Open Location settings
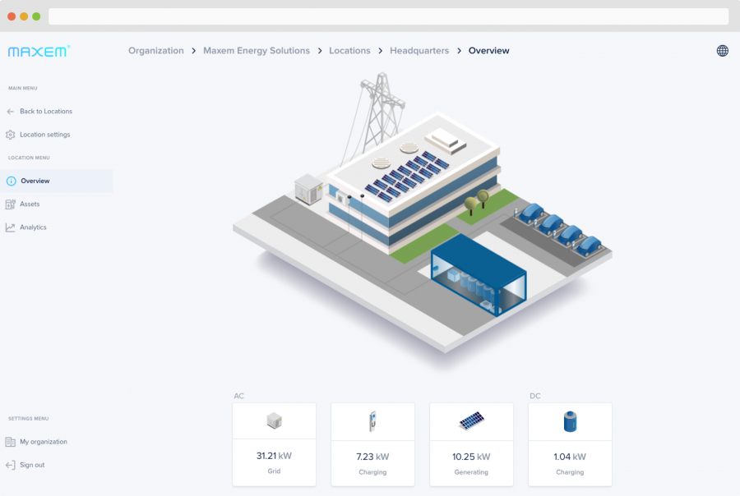Viewport: 740px width, 496px height. tap(41, 135)
